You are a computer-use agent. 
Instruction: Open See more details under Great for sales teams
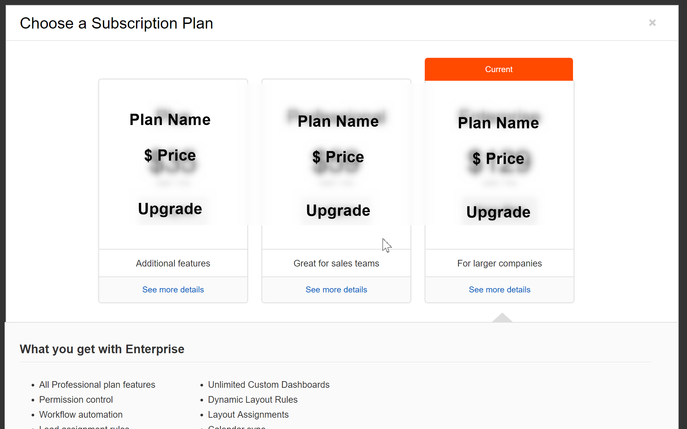point(336,289)
